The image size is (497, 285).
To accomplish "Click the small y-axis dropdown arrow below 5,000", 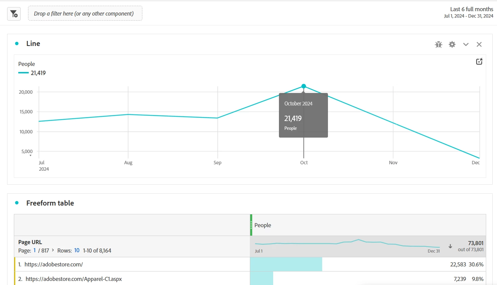I will [30, 156].
